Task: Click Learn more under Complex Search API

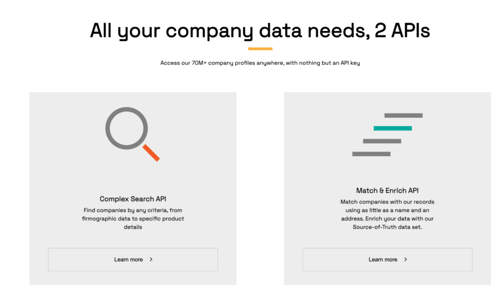Action: pos(133,259)
